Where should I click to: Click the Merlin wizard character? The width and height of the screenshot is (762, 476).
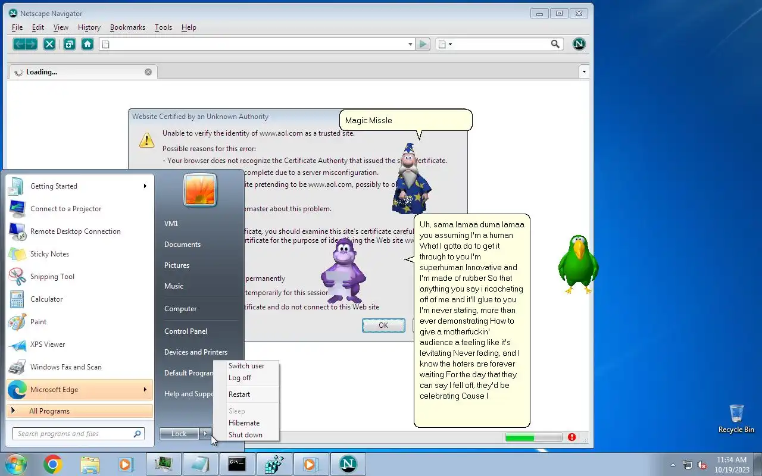pyautogui.click(x=410, y=178)
